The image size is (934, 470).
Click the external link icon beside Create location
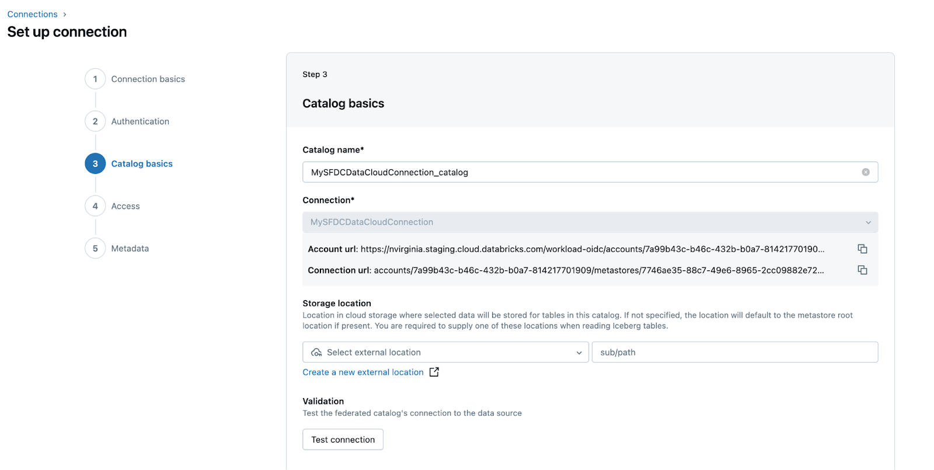pos(434,372)
